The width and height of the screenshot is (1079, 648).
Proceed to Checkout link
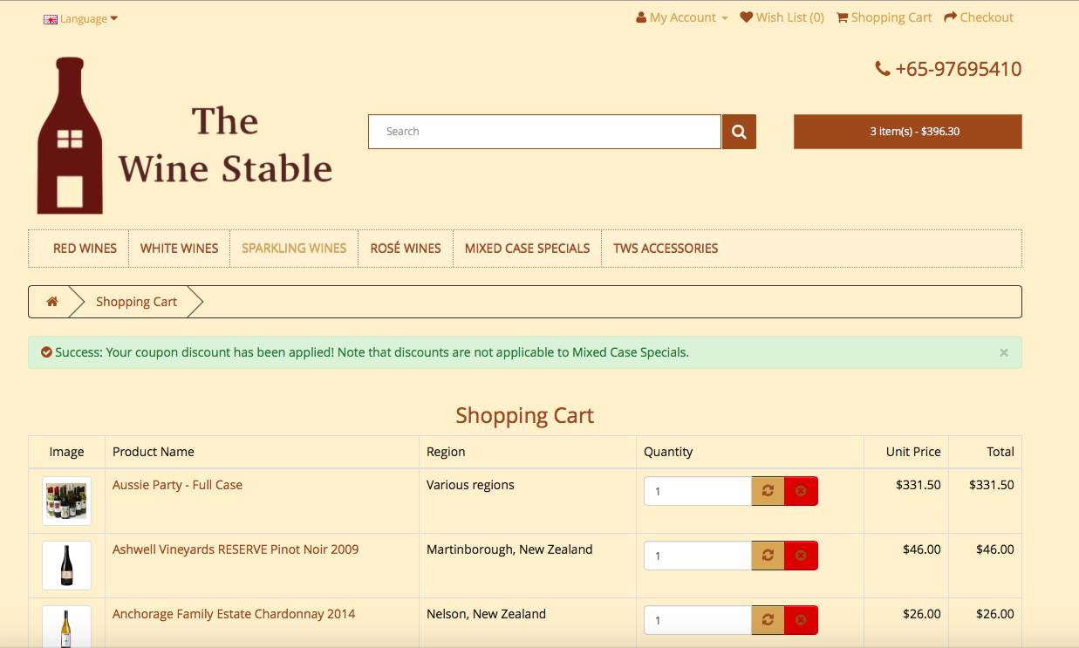(979, 17)
